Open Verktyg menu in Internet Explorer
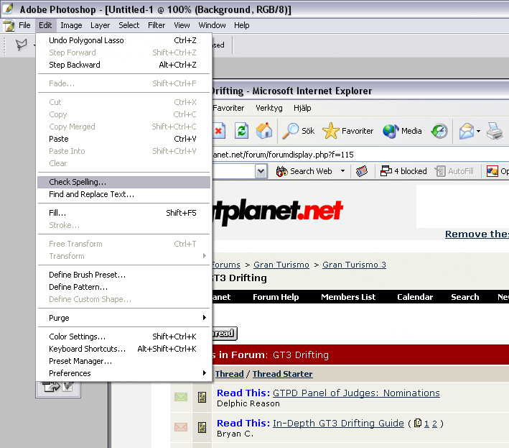Screen dimensions: 509x448 [268, 108]
